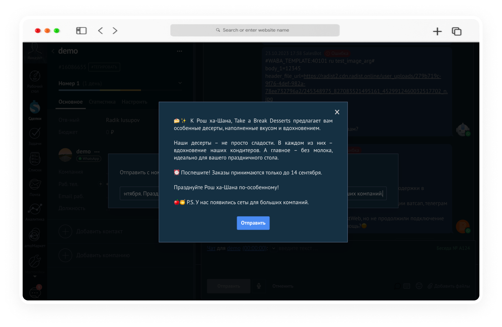Click the red Ошибка status label in the first message
The image size is (502, 327).
coord(337,53)
